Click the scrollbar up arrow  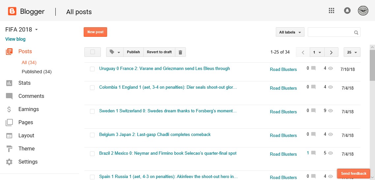372,47
